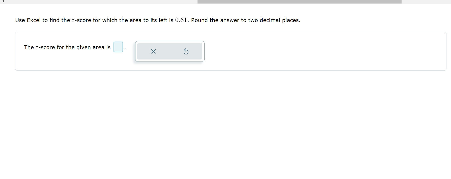Hit the undo icon to restore the previous answer

tap(186, 51)
